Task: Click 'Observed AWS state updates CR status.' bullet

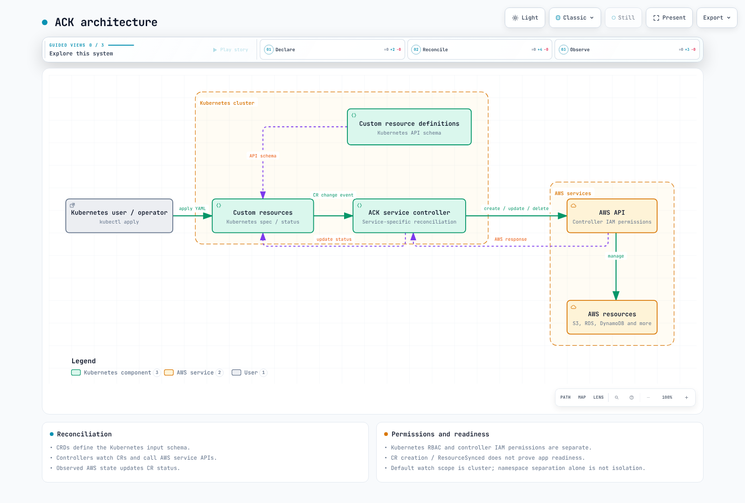Action: click(118, 468)
